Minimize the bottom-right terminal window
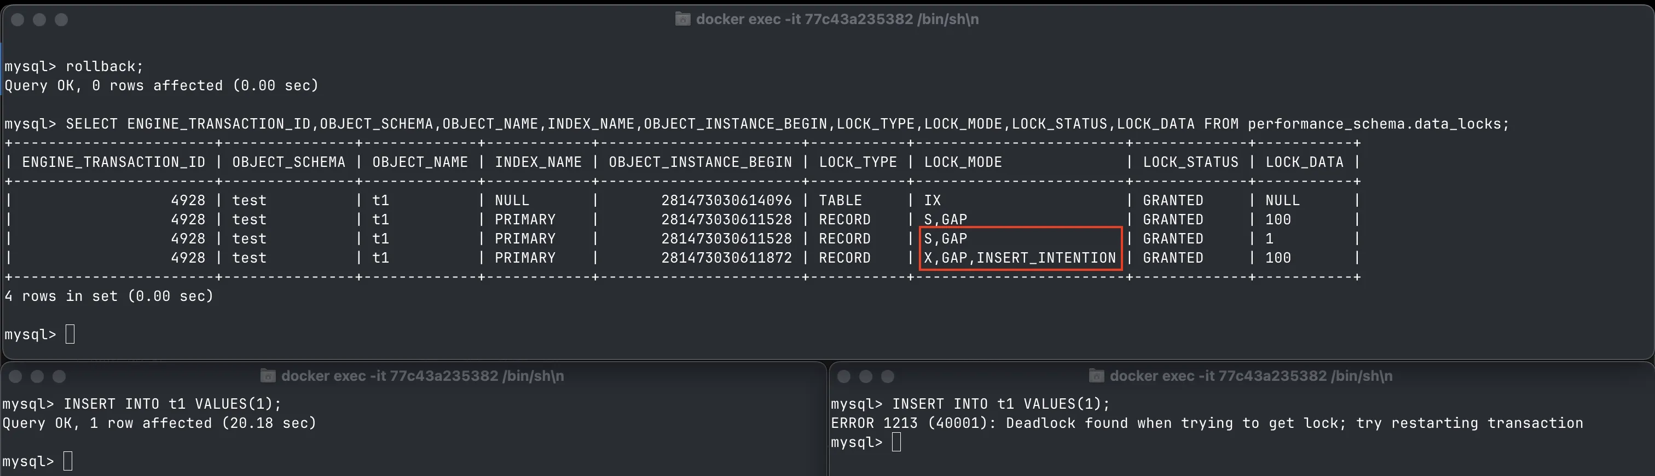The width and height of the screenshot is (1655, 476). 866,376
